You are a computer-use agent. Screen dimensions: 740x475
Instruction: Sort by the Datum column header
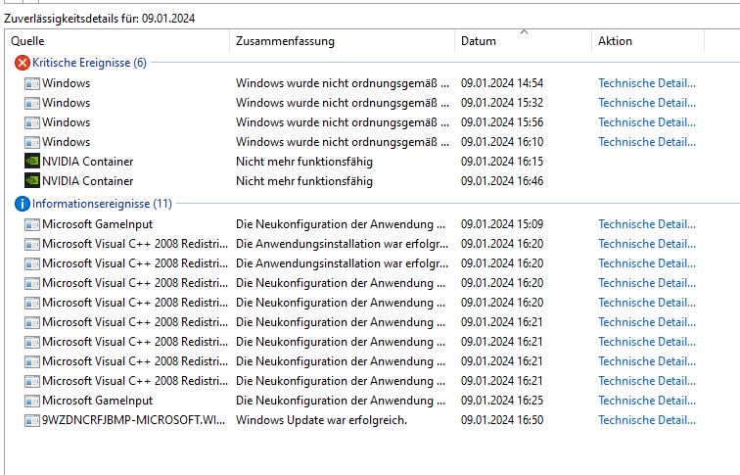[x=479, y=41]
